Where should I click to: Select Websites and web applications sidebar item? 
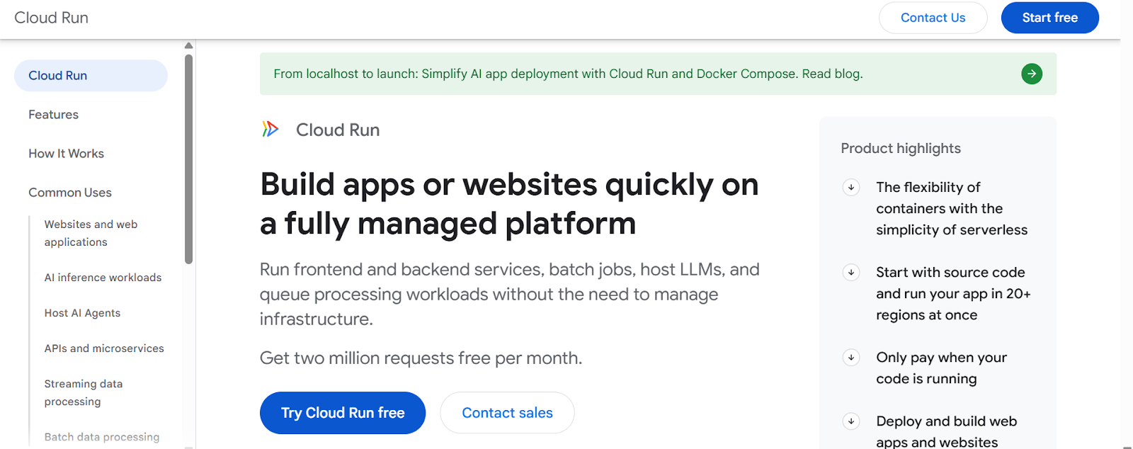(x=91, y=233)
